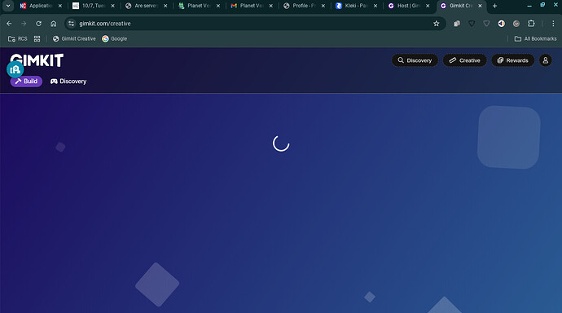Open the Chrome three-dot menu
Screen dimensions: 562x313
(553, 24)
